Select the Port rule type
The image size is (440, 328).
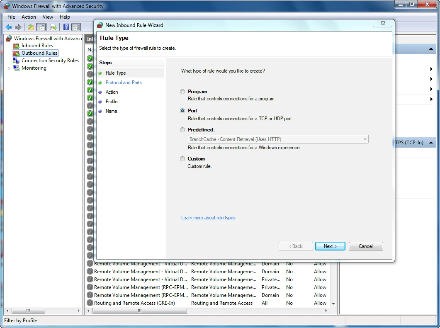pos(182,111)
